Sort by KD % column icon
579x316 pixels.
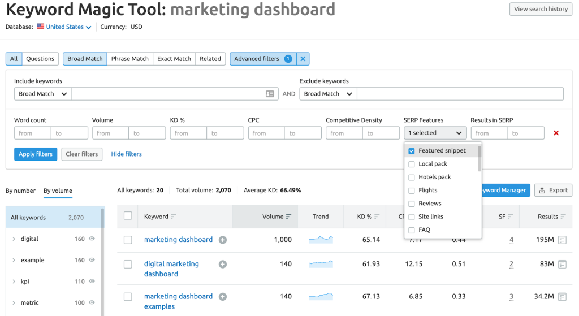[x=377, y=217]
